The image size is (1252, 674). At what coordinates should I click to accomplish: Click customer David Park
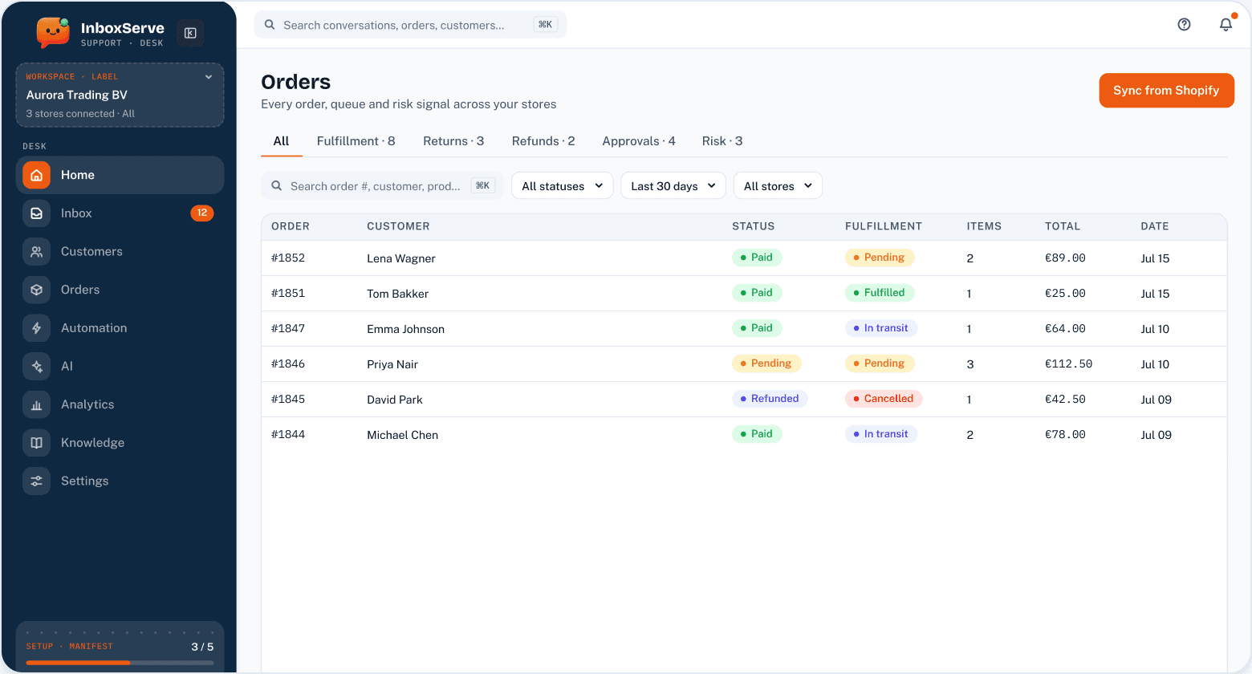click(395, 400)
